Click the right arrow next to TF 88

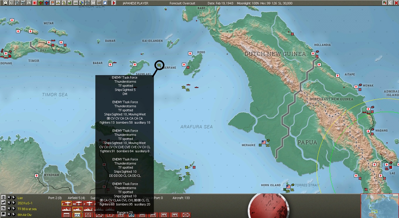pyautogui.click(x=13, y=209)
